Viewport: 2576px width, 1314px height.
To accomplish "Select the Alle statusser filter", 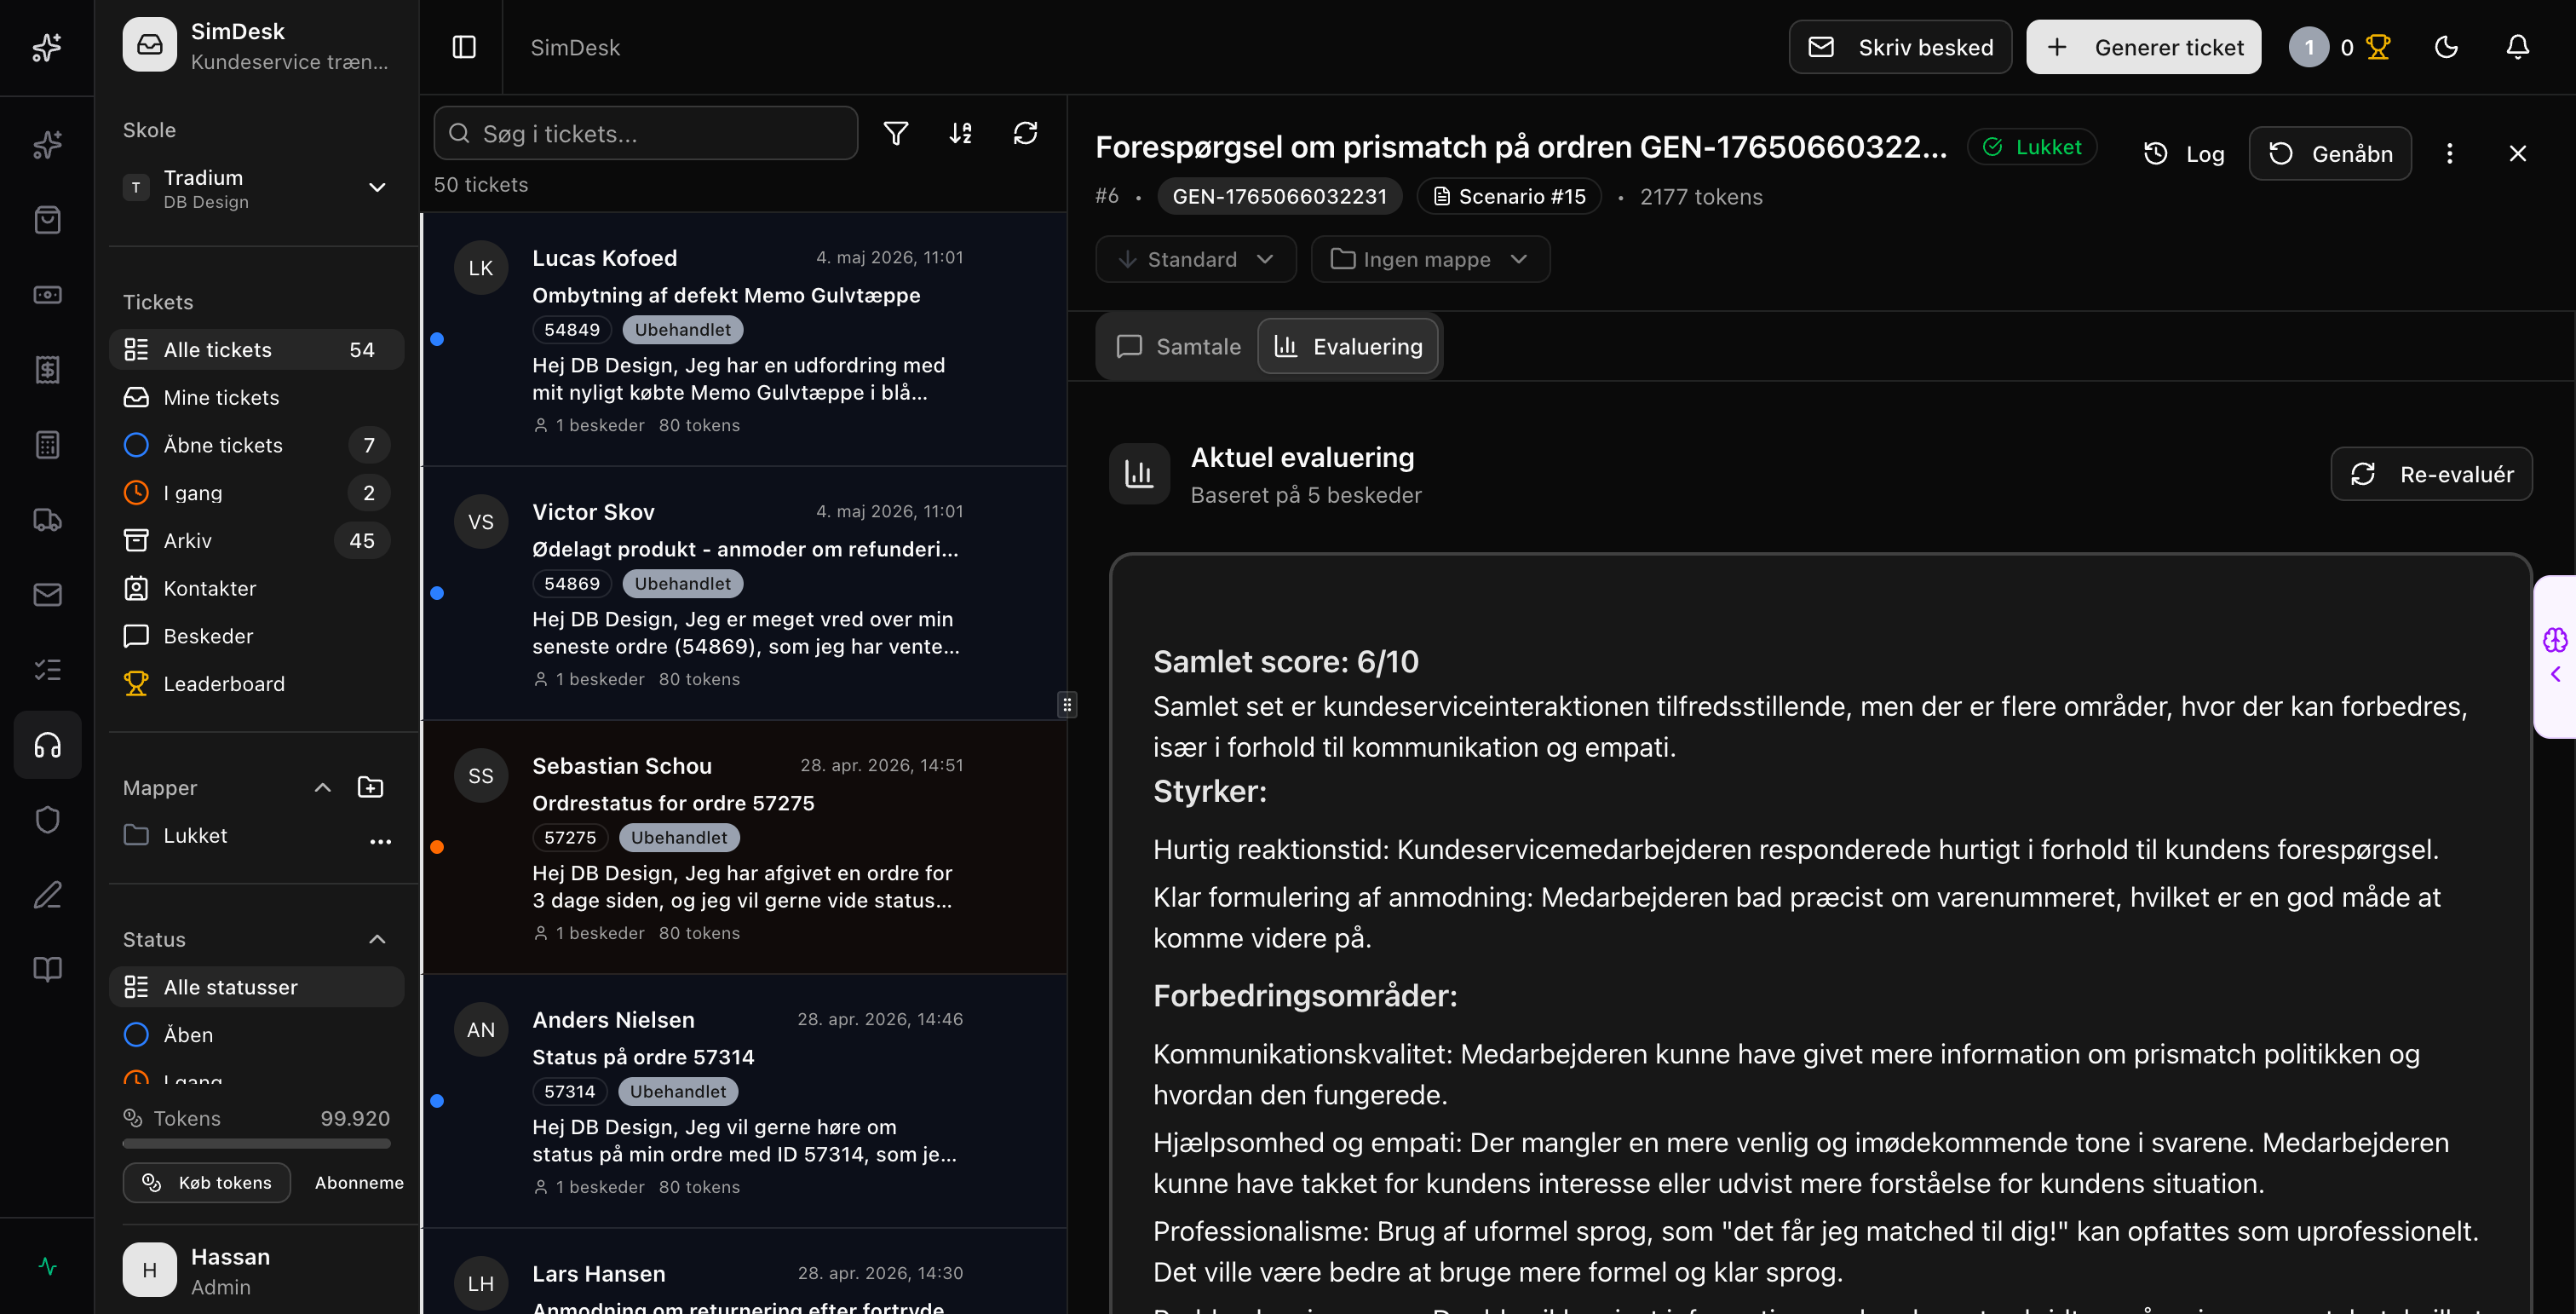I will click(x=257, y=987).
